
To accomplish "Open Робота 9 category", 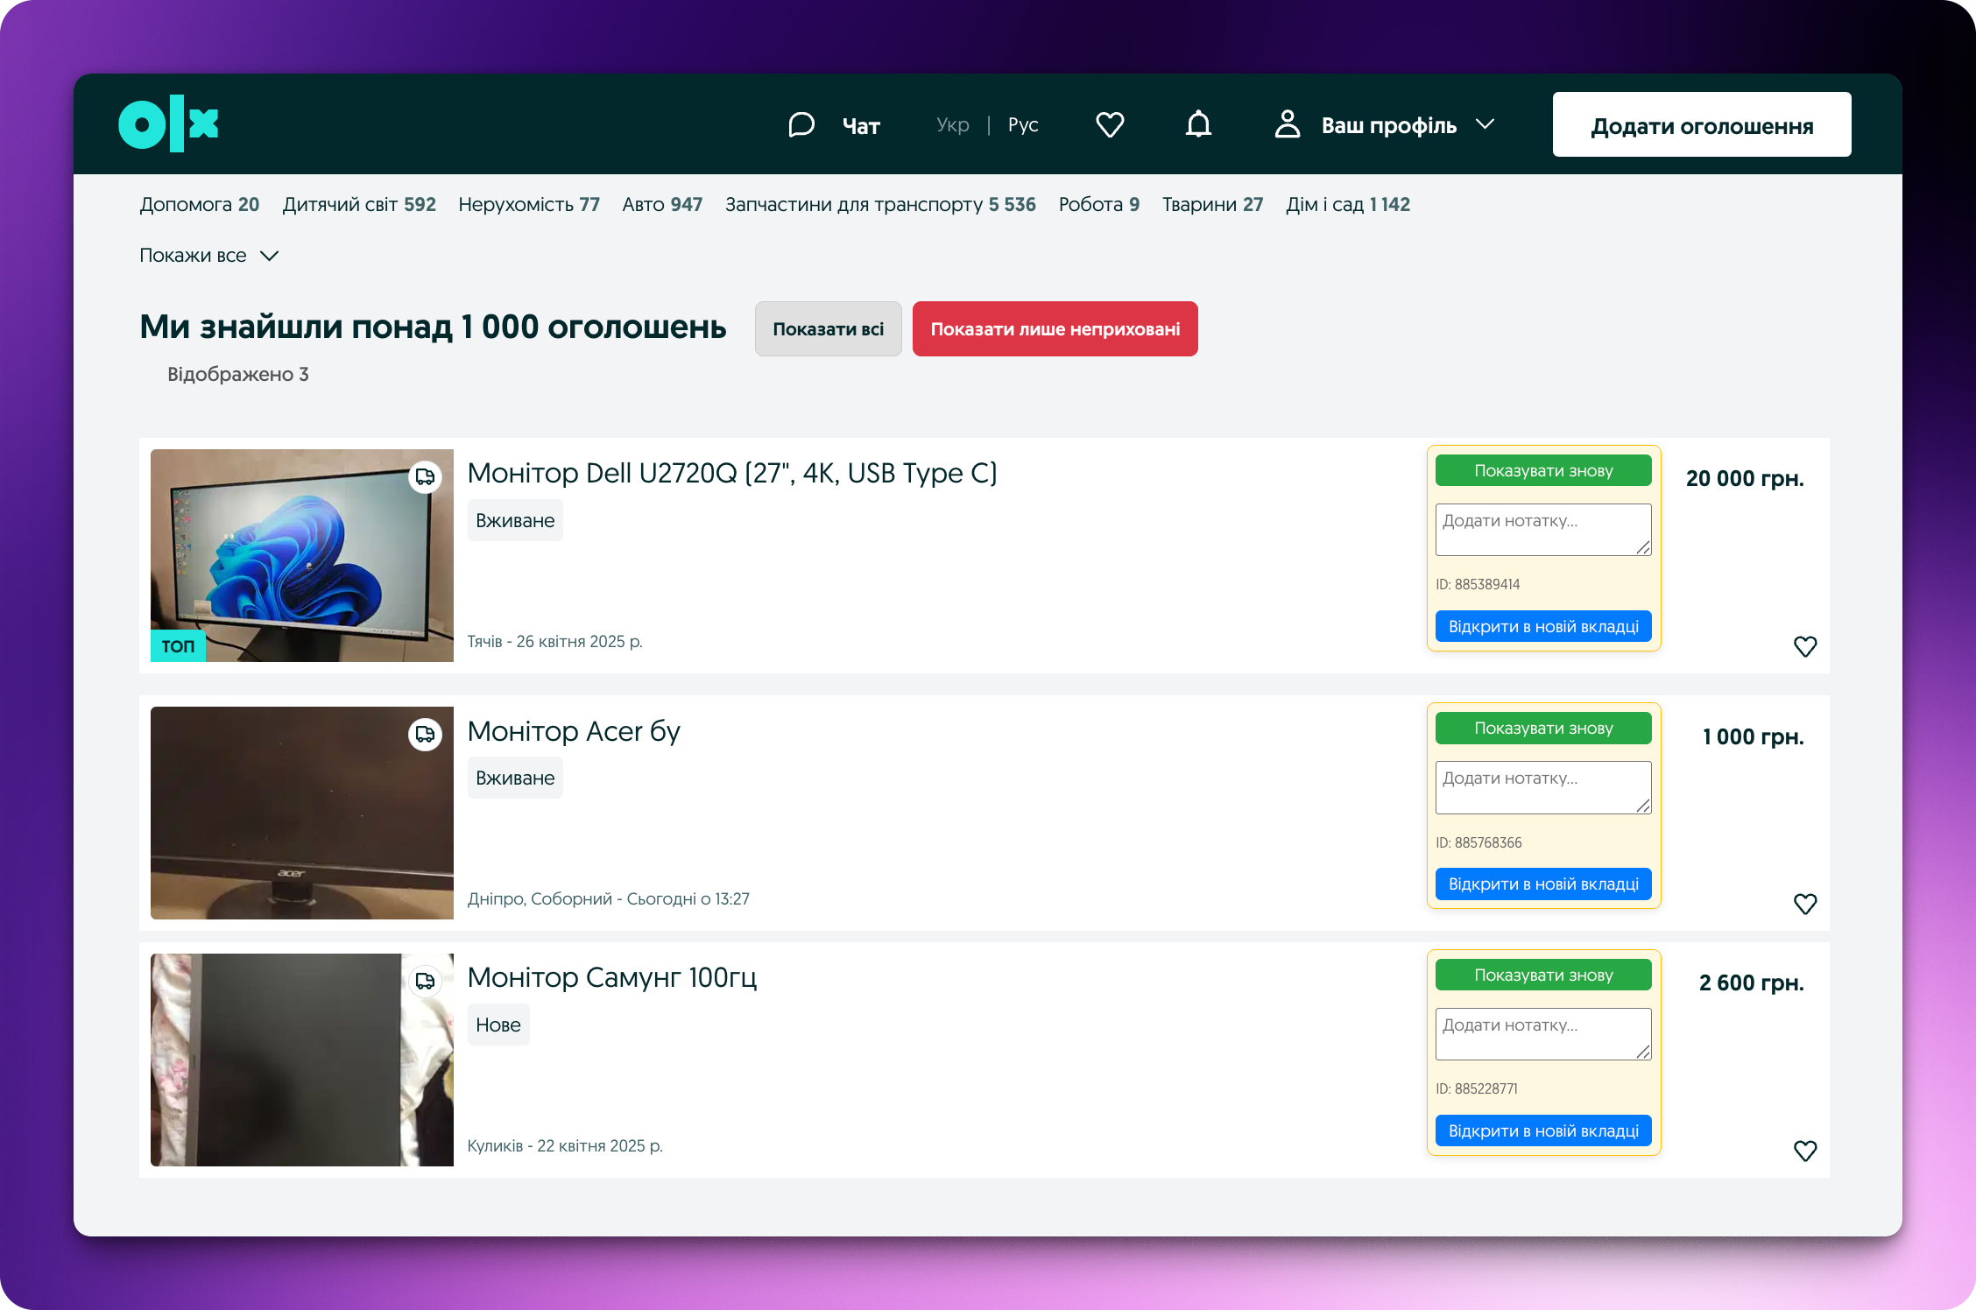I will coord(1099,204).
